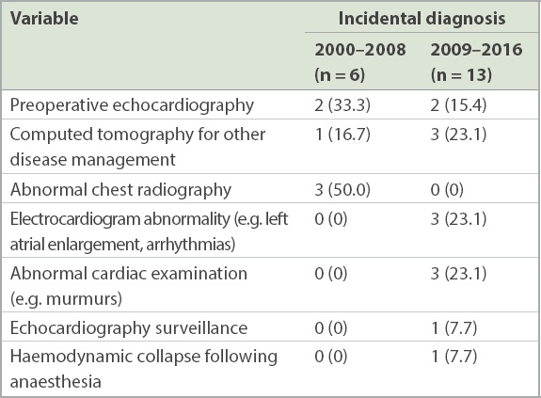The width and height of the screenshot is (541, 398).
Task: Click the Electrocardiogram abnormality row label
Action: 149,231
